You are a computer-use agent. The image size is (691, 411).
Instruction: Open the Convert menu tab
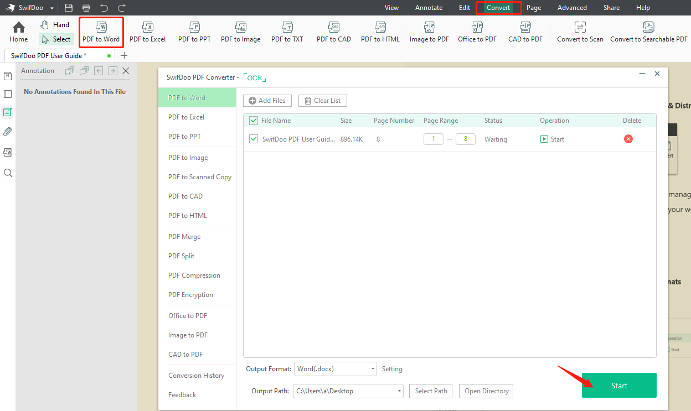pos(498,8)
